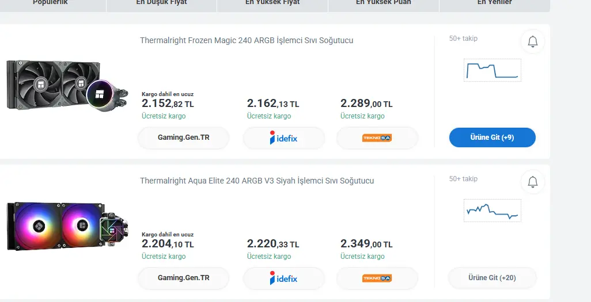The image size is (591, 302).
Task: Click the 2.349,00 TL price
Action: tap(366, 244)
